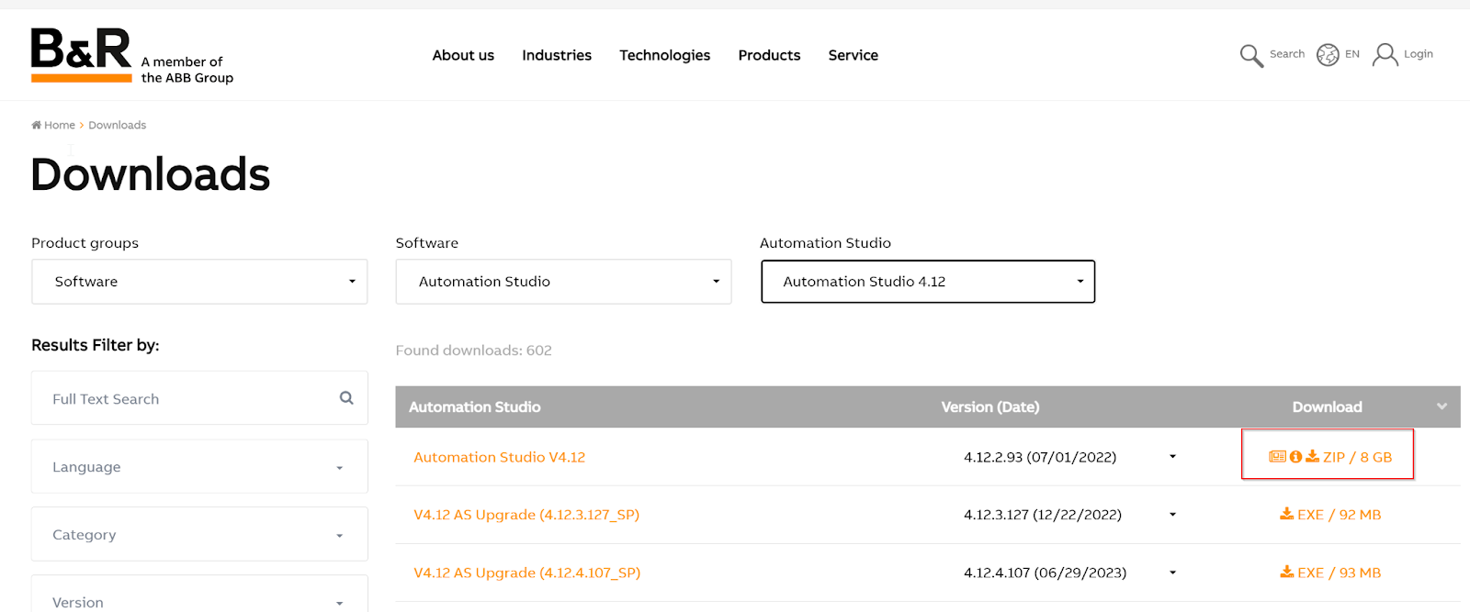
Task: Click the Found downloads: 602 text
Action: click(x=473, y=351)
